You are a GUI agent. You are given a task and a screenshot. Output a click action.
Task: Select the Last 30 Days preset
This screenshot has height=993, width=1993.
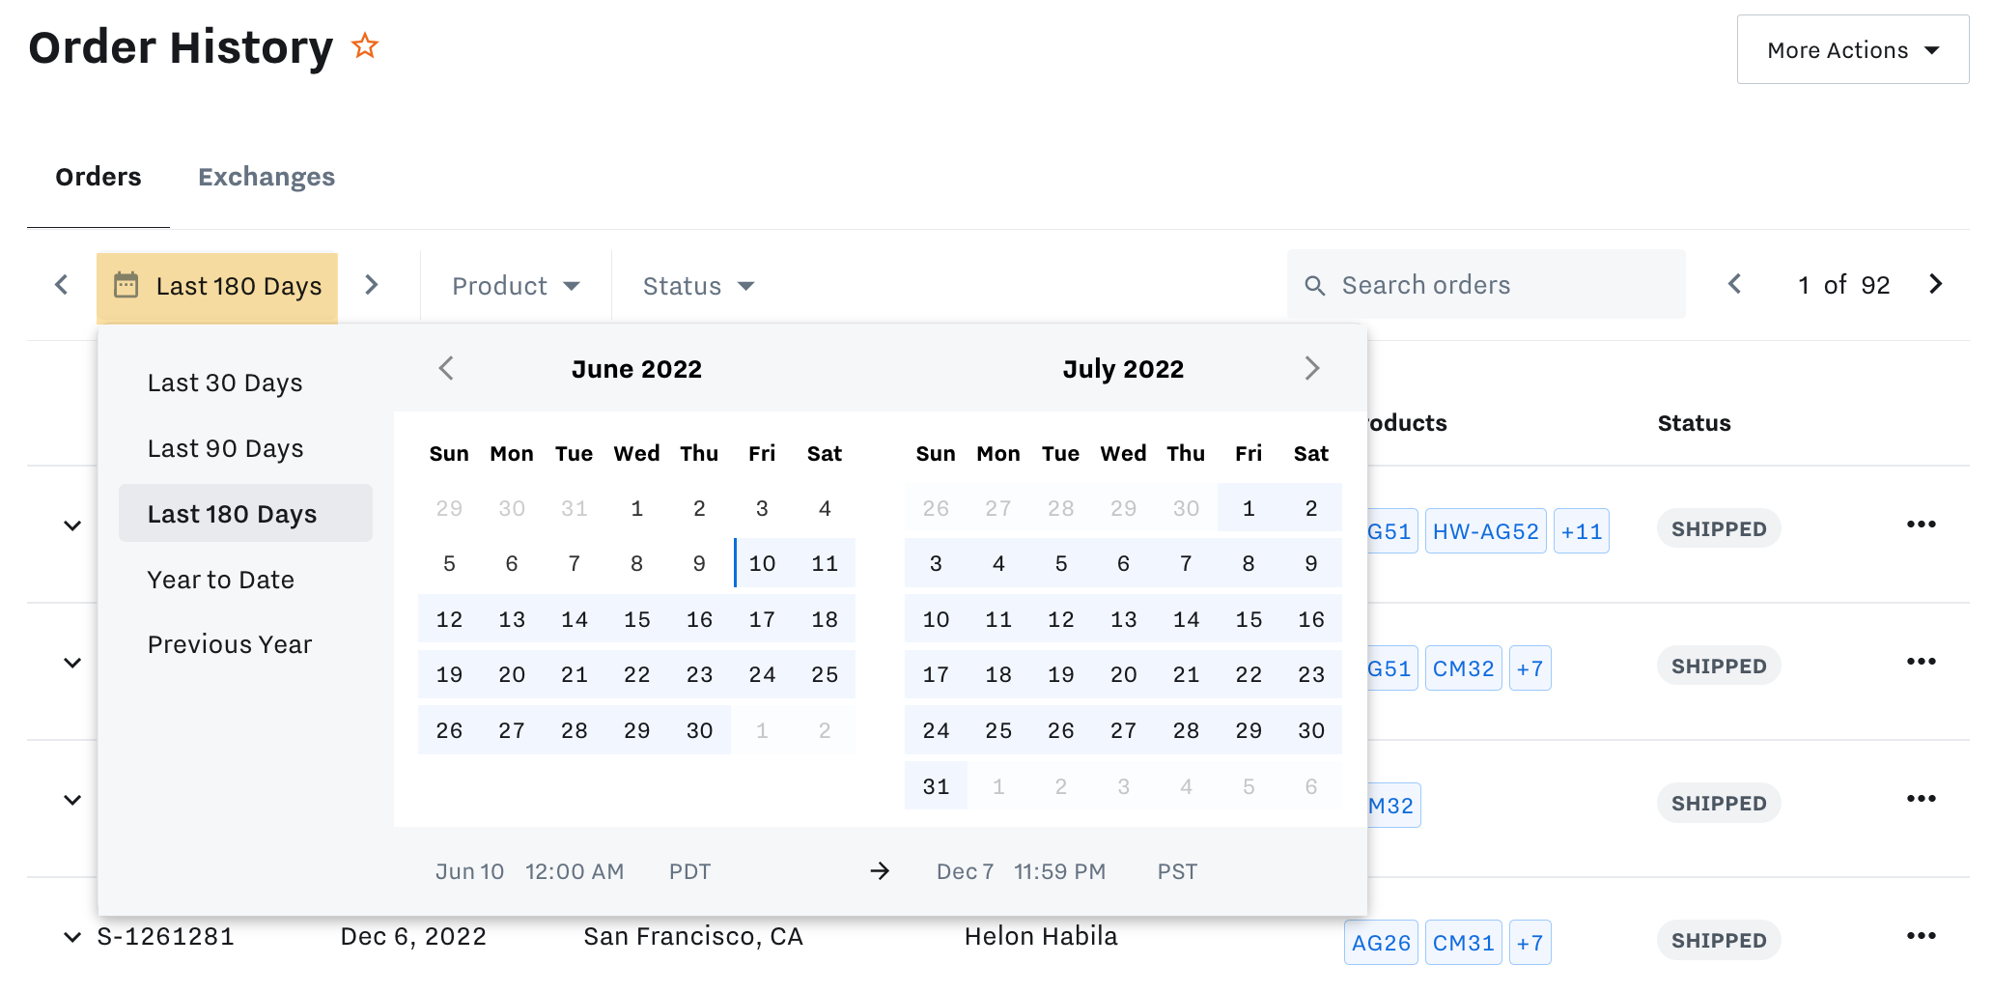(x=224, y=382)
